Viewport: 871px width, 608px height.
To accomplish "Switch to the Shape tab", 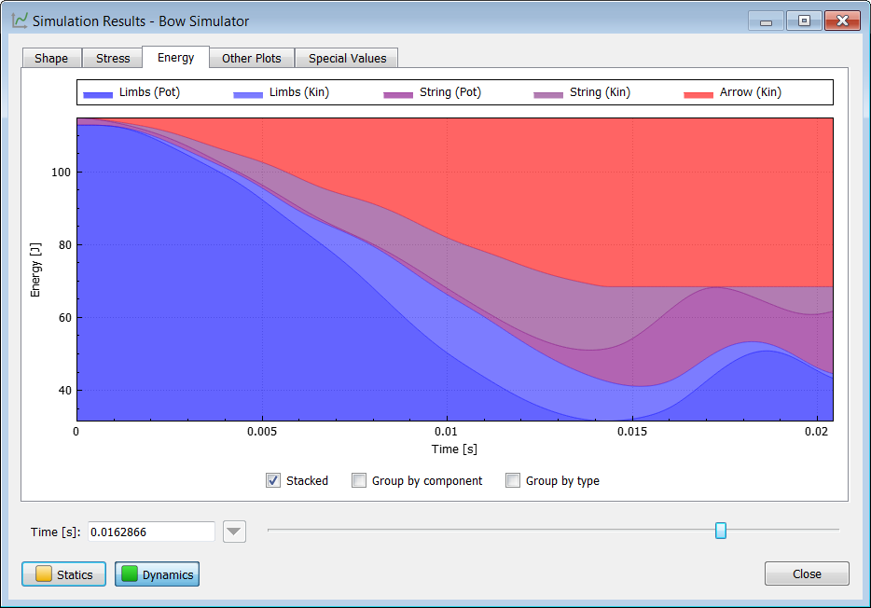I will 51,59.
